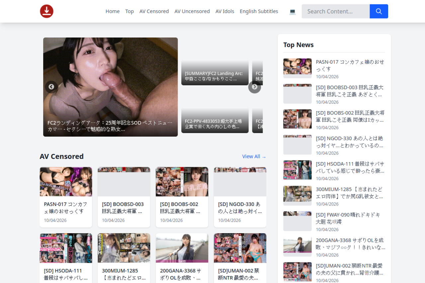The height and width of the screenshot is (283, 425).
Task: Go to the previous carousel slide
Action: 51,87
